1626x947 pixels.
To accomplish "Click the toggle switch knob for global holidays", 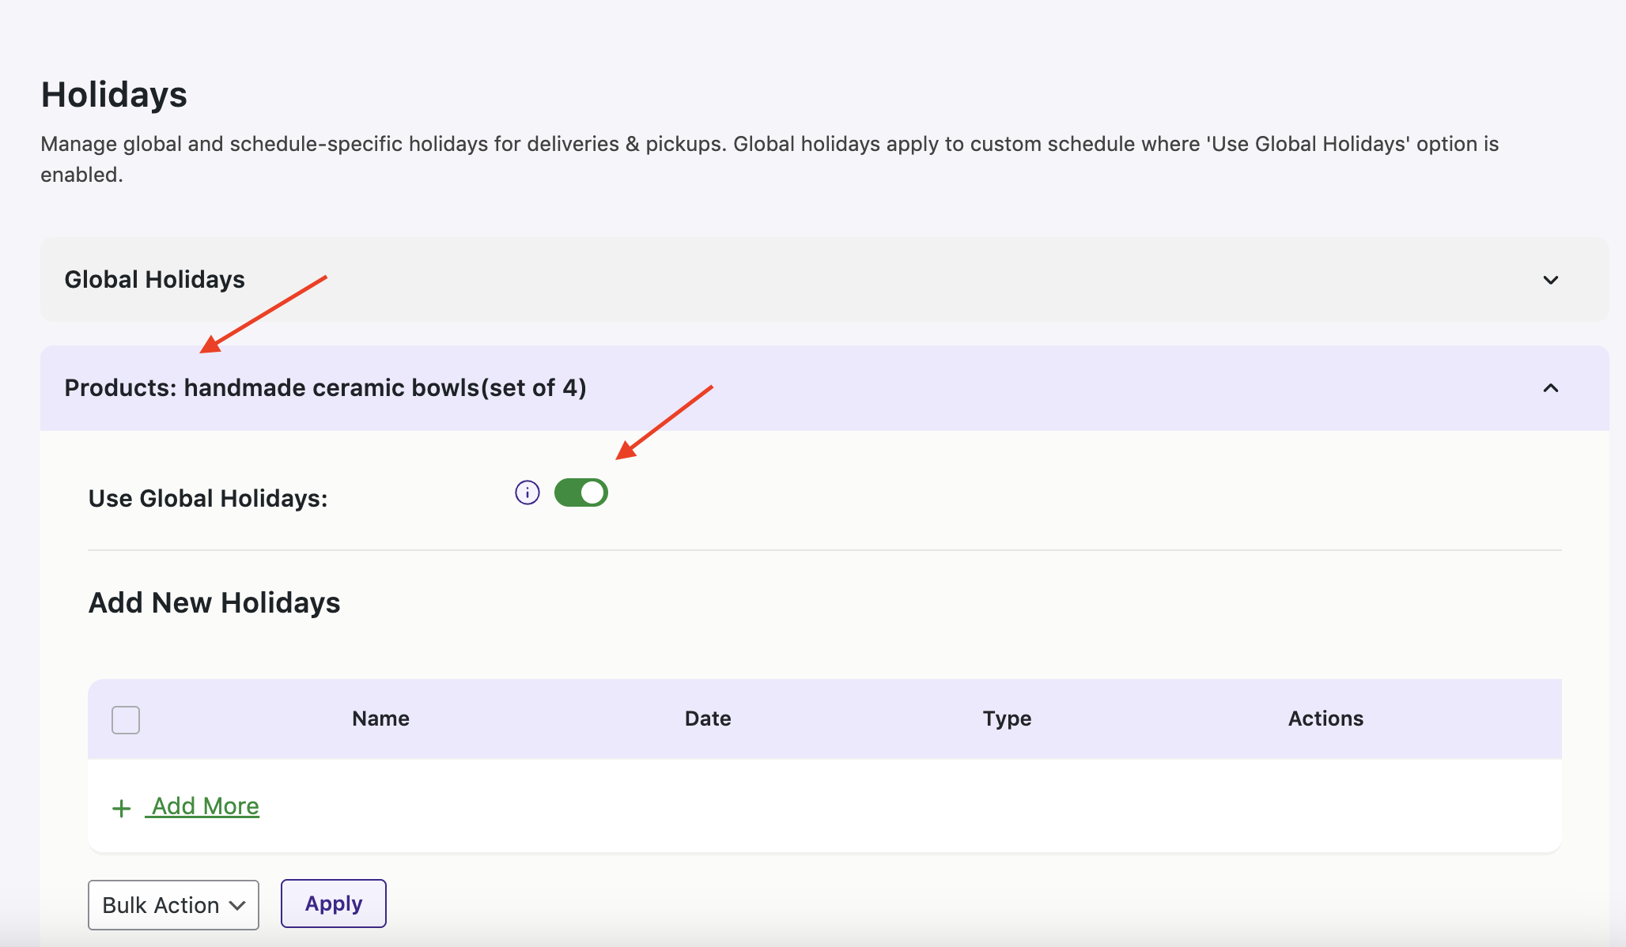I will [x=592, y=492].
